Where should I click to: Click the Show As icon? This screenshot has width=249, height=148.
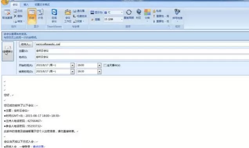tap(92, 12)
